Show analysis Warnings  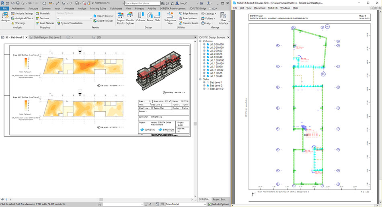(18, 23)
